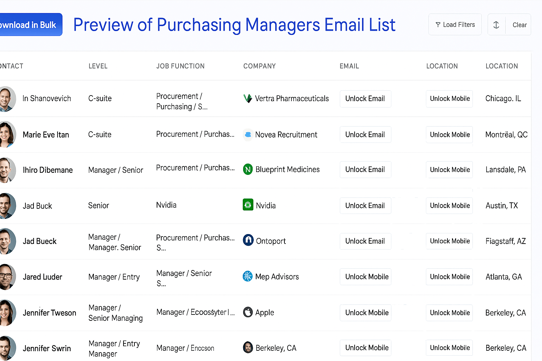Select the contact name Jennifer Tweson
This screenshot has height=361, width=542.
coord(49,313)
